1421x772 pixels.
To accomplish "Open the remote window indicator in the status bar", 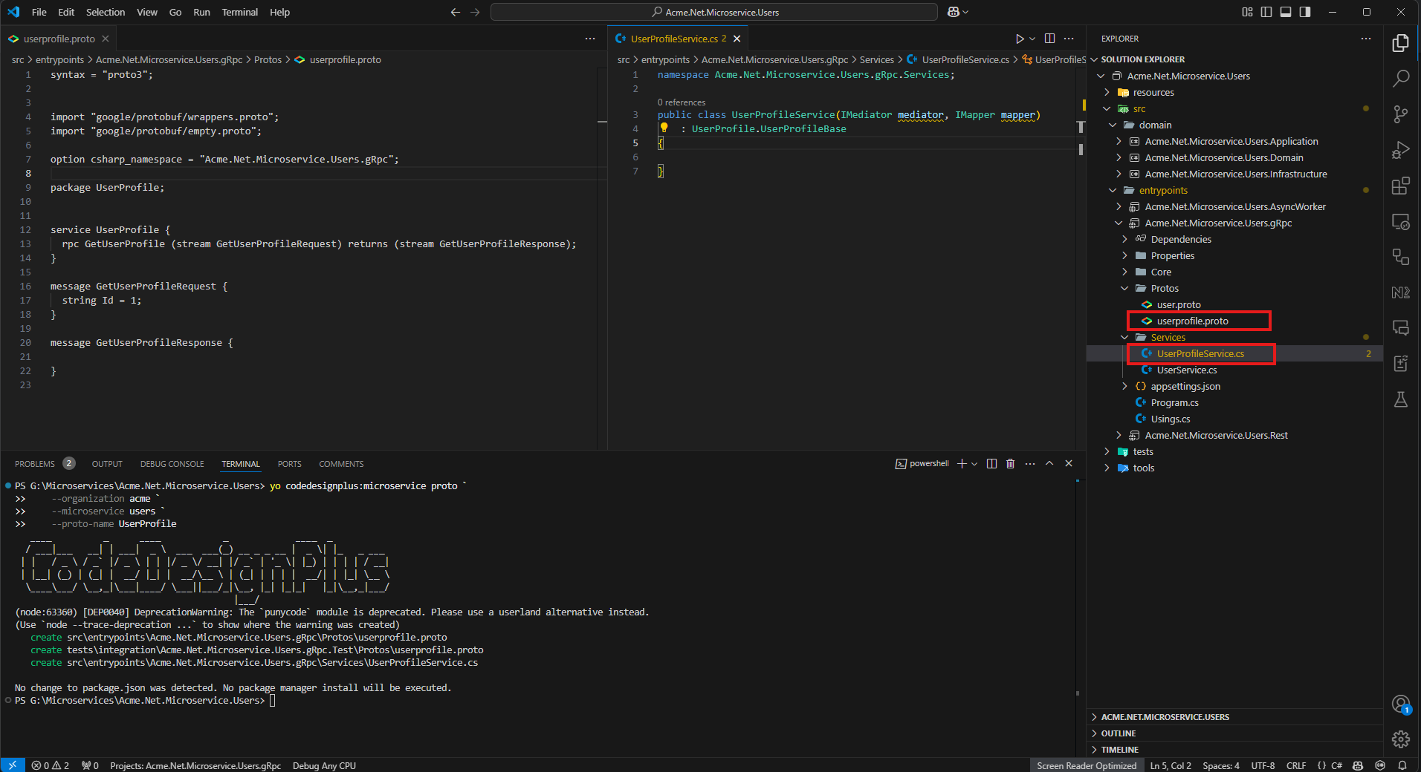I will pos(13,765).
